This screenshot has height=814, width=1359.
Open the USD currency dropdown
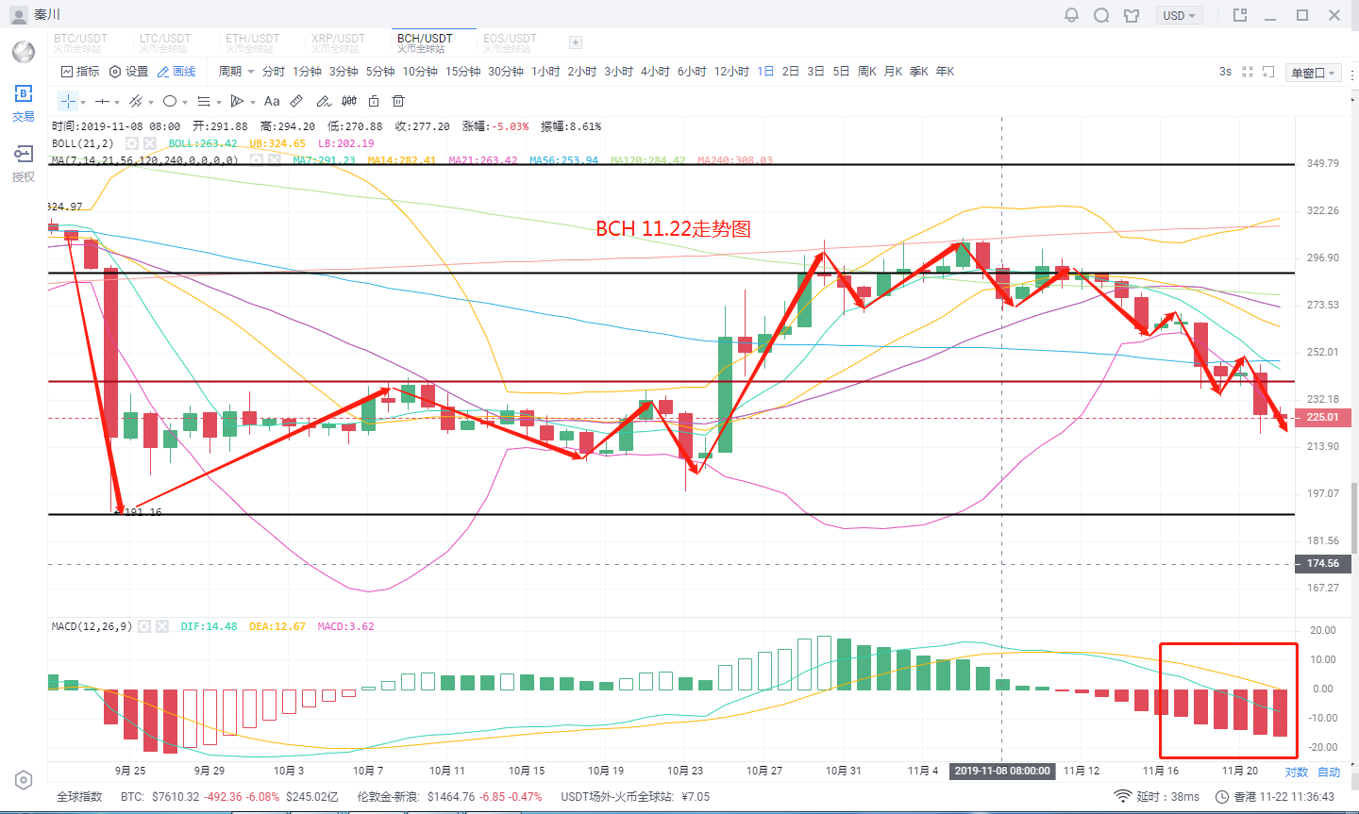click(x=1179, y=16)
